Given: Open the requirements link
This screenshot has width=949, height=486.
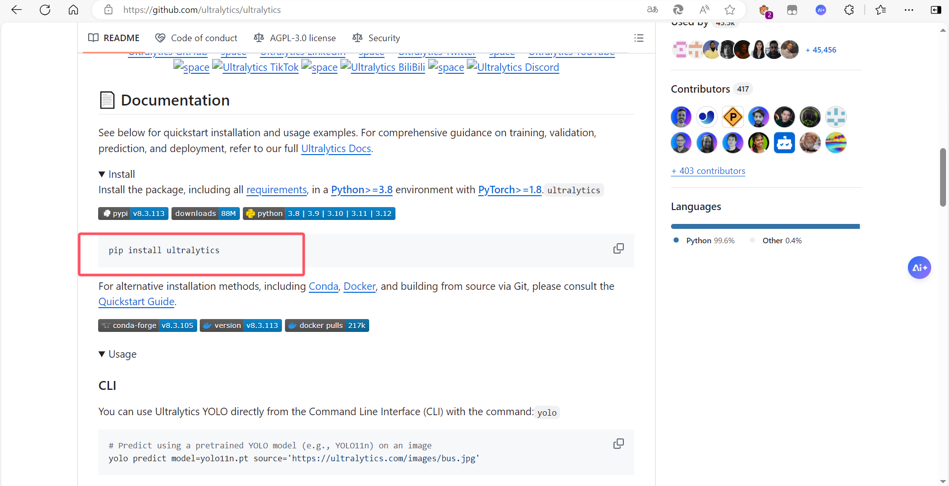Looking at the screenshot, I should [277, 190].
